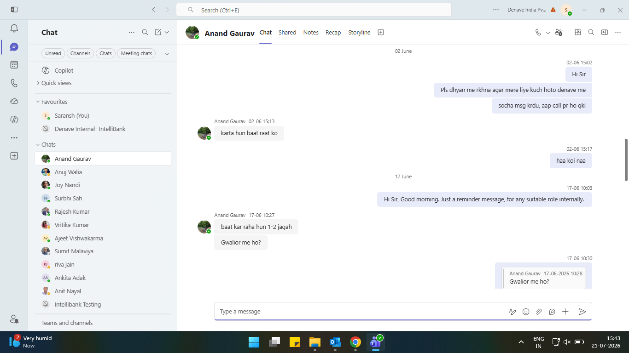Open Copilot icon in the left rail
This screenshot has width=629, height=353.
coord(14,120)
